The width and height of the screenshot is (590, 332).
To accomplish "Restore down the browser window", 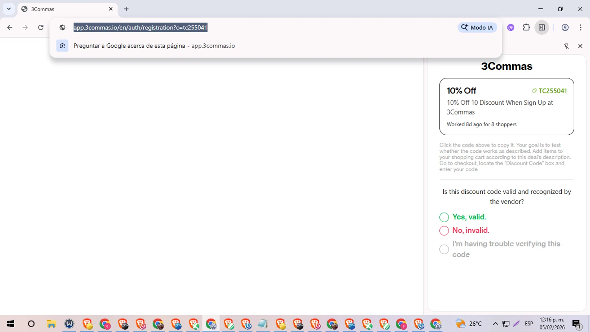I will (560, 9).
